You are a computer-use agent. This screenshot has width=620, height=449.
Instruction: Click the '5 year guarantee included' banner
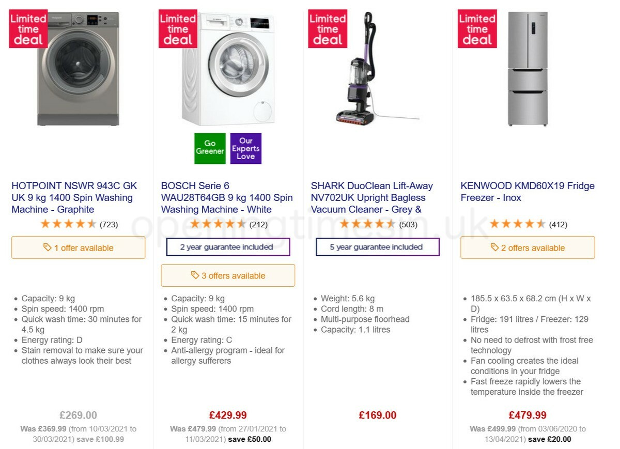tap(378, 247)
